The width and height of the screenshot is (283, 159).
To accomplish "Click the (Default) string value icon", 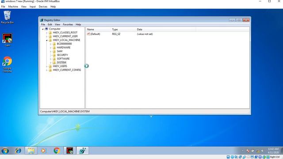I will pyautogui.click(x=88, y=34).
